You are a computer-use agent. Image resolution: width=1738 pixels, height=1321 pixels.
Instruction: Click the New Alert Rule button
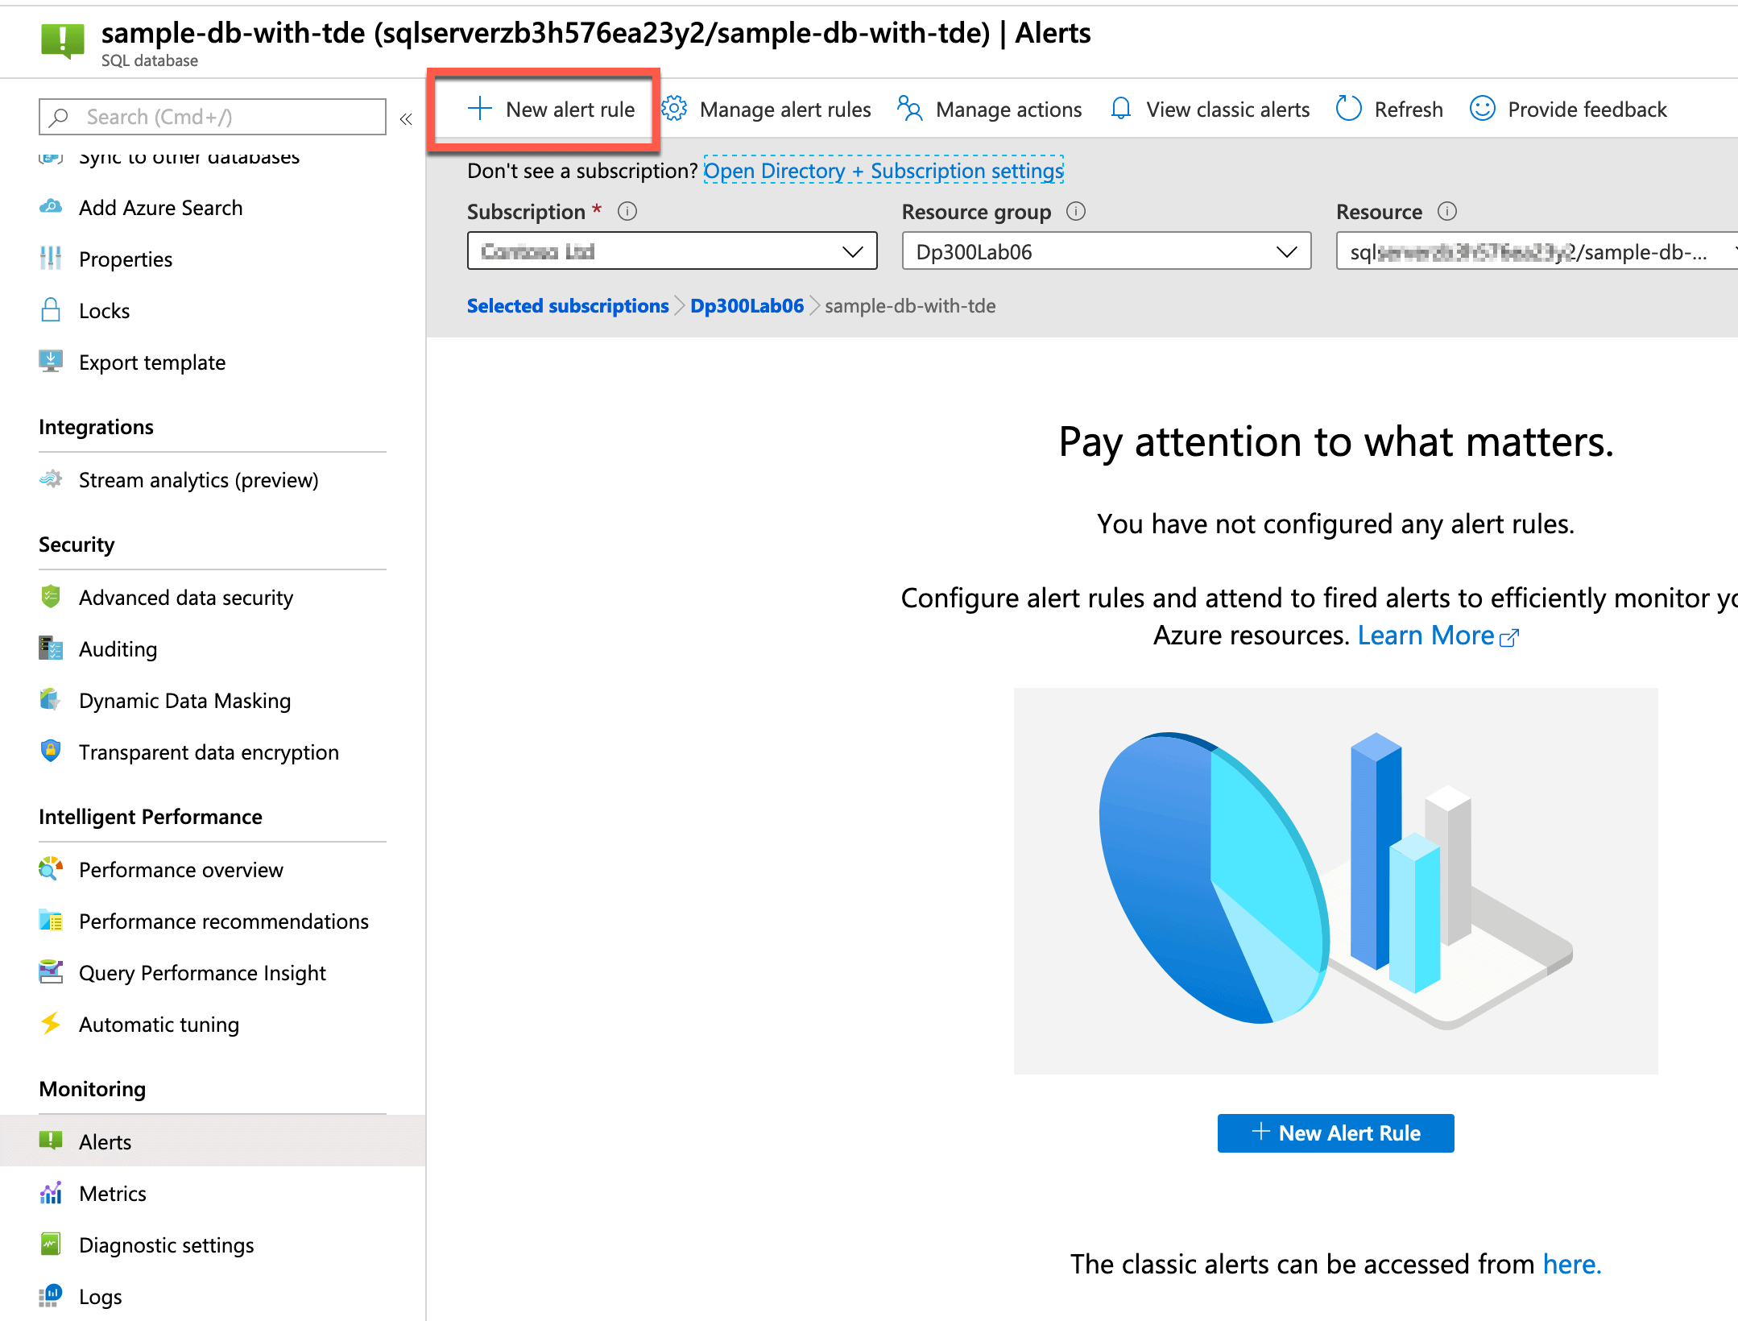pos(1334,1133)
